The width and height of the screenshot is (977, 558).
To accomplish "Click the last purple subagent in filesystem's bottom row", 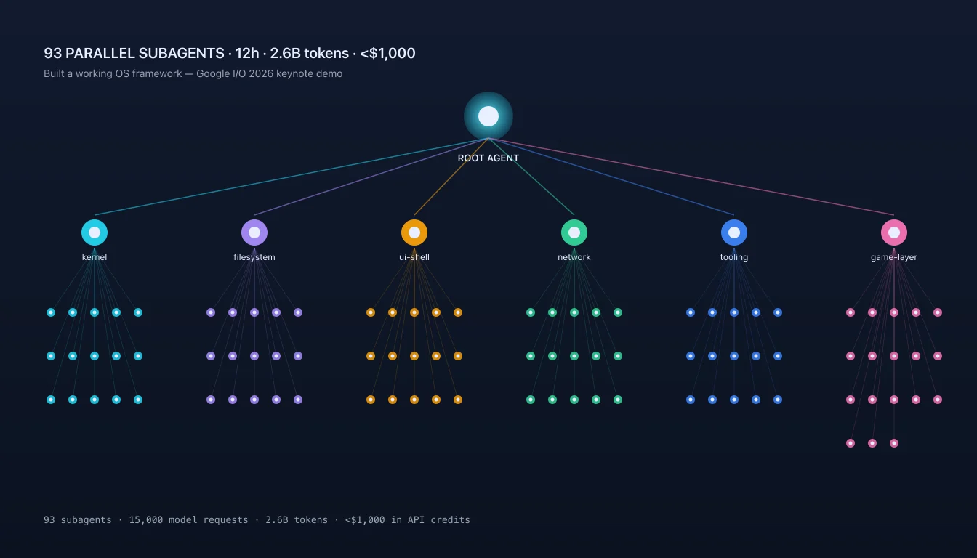I will (x=298, y=400).
